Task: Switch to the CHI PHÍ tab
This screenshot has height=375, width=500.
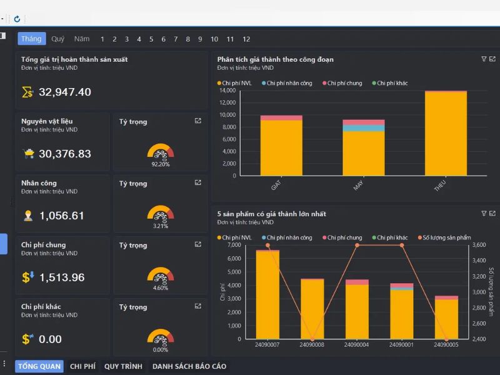Action: coord(82,366)
